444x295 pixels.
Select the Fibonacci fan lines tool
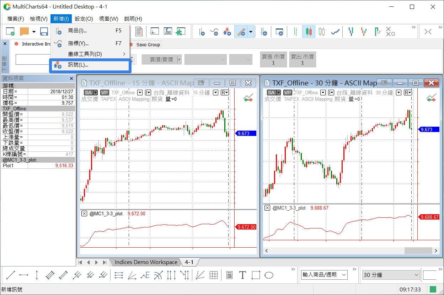click(x=132, y=275)
